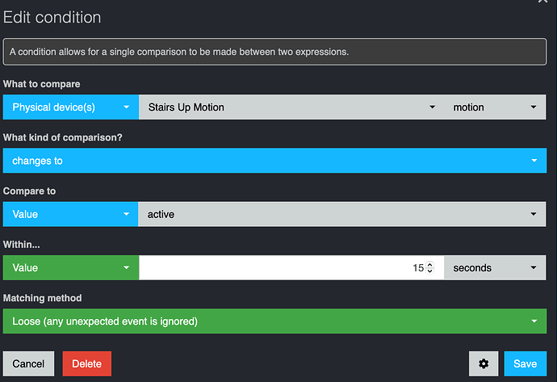This screenshot has width=557, height=382.
Task: Save the condition
Action: tap(525, 363)
